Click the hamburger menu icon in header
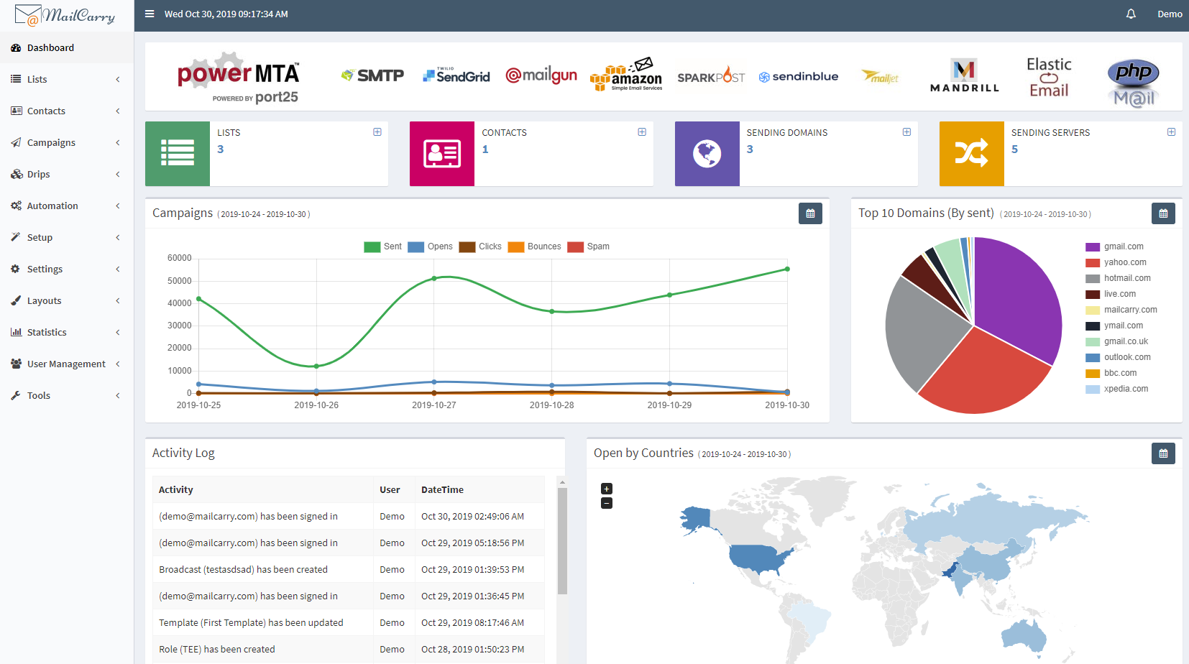Screen dimensions: 1189x664 [150, 14]
